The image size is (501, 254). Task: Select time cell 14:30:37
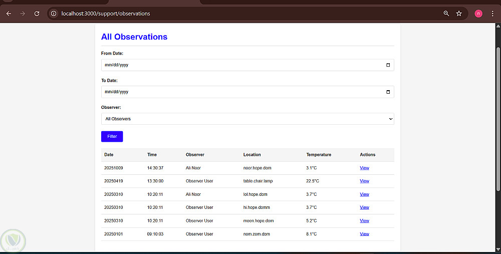155,168
